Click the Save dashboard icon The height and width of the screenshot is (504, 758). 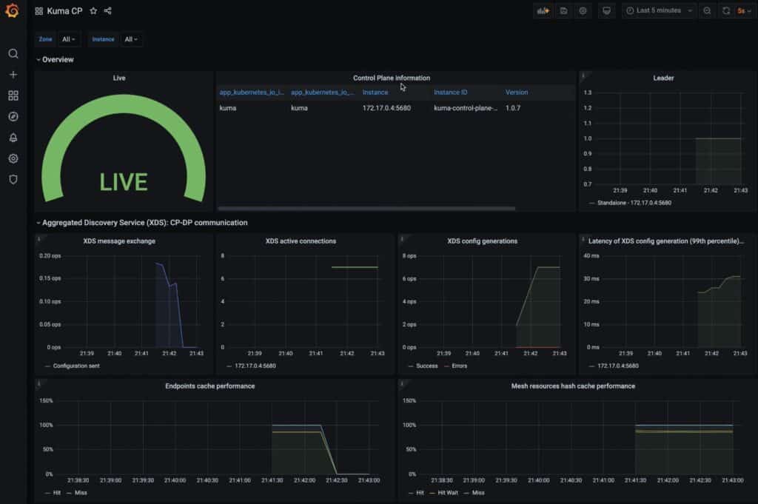point(563,10)
